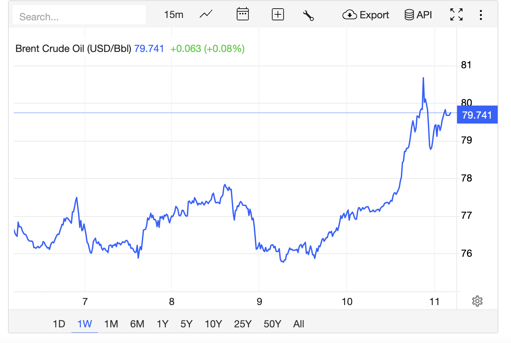
Task: Select the 5Y time range
Action: pos(187,324)
